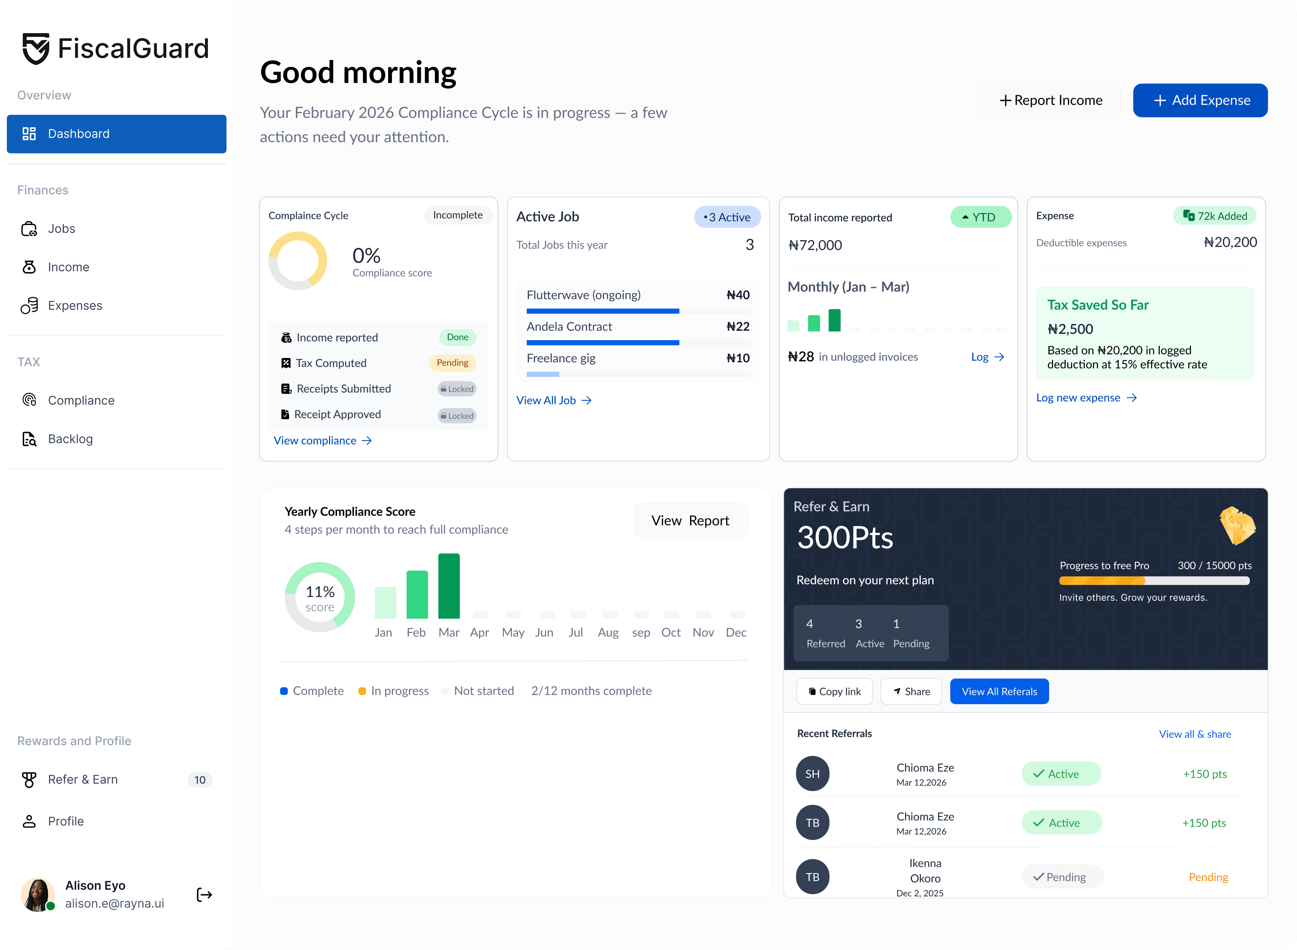Click arrow beside Log new expense
The image size is (1297, 950).
pos(1132,398)
